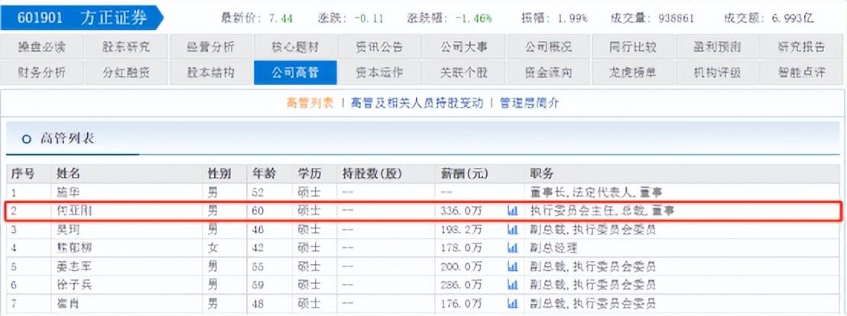
Task: Open salary chart icon for 何亚刚
Action: tap(513, 211)
